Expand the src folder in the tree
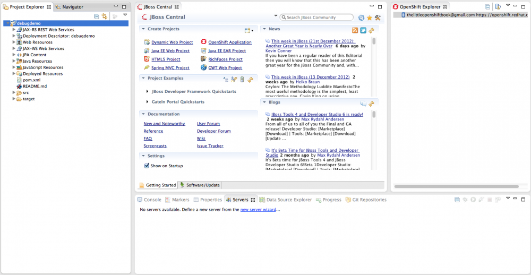 [14, 92]
